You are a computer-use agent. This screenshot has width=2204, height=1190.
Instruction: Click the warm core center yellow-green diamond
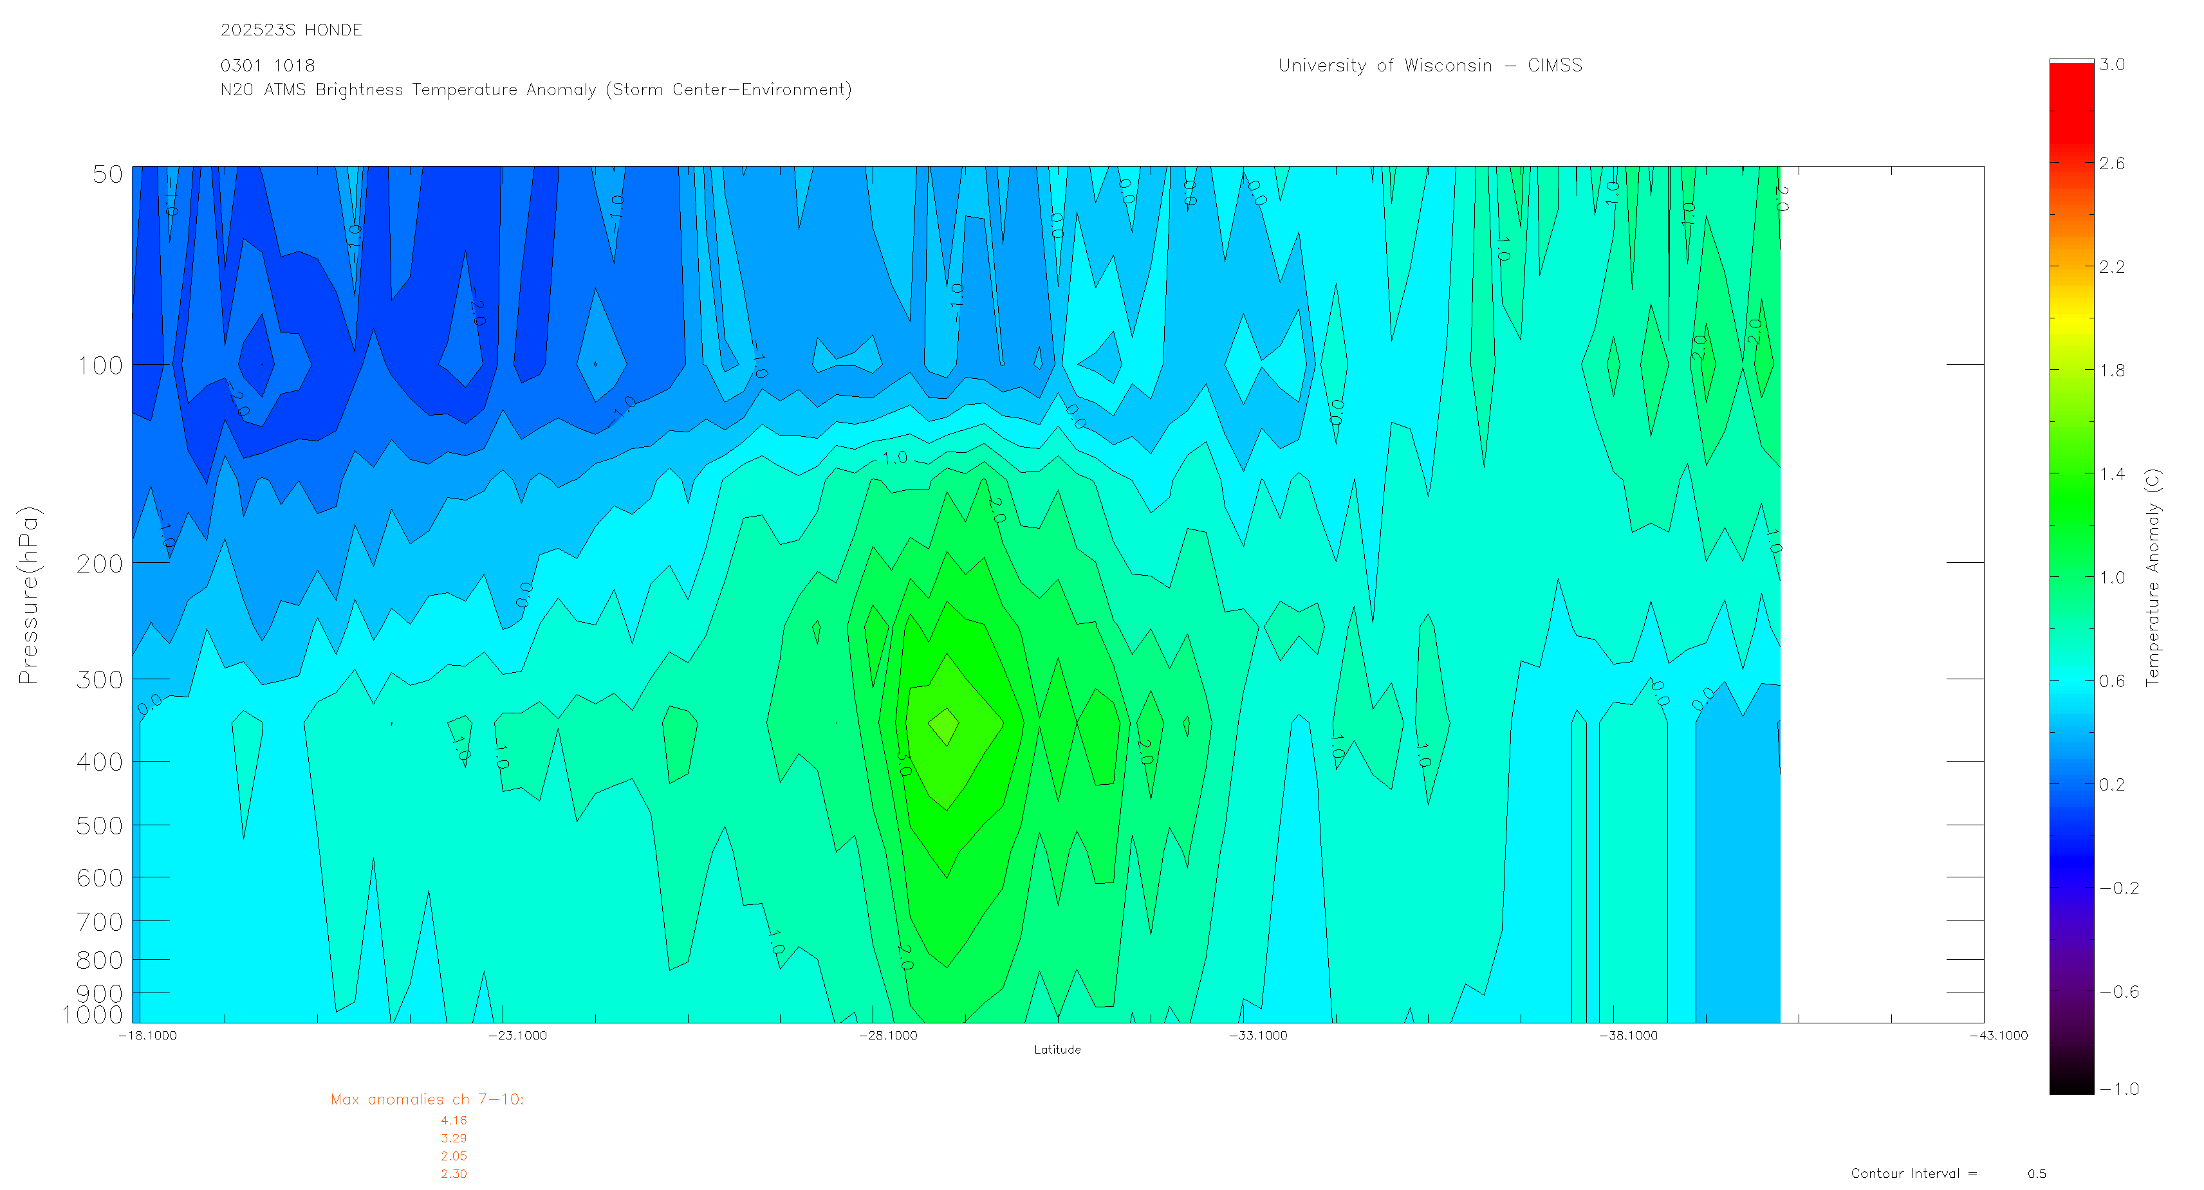(x=945, y=726)
